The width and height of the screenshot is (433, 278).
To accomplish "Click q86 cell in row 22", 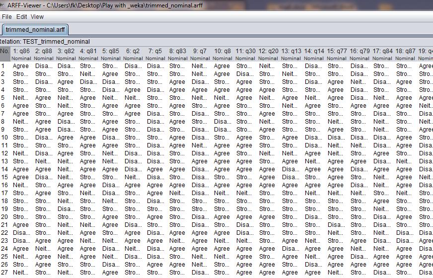I will click(21, 233).
